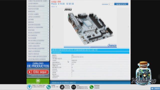Click the CATALOGO DE PRODUCTOS banner
The height and width of the screenshot is (90, 160).
click(x=38, y=65)
